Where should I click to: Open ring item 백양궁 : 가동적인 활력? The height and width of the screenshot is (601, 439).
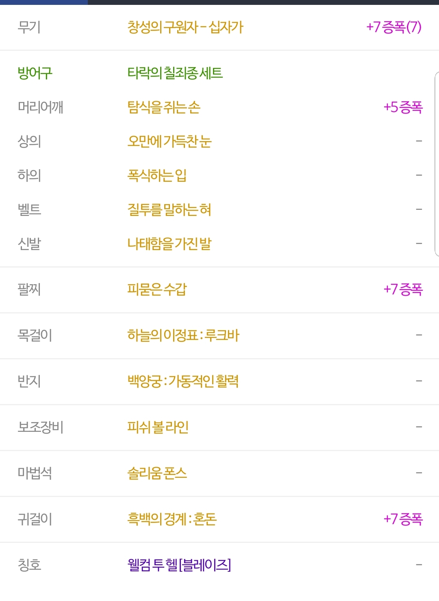click(x=183, y=381)
